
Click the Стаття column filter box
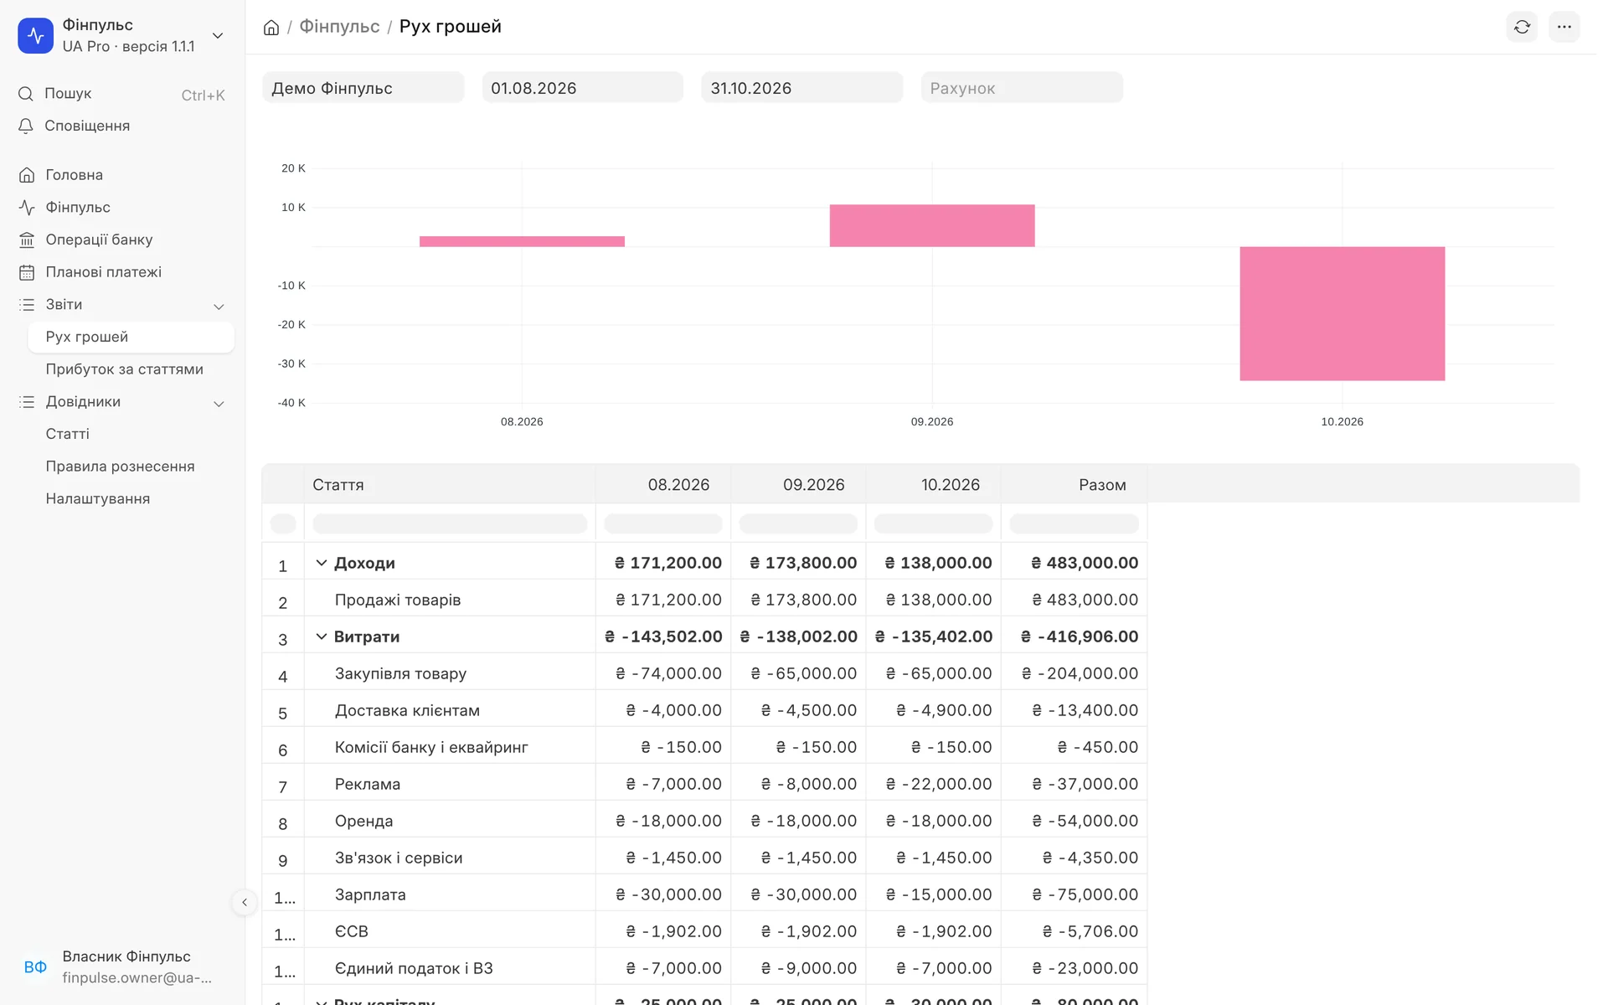(450, 523)
